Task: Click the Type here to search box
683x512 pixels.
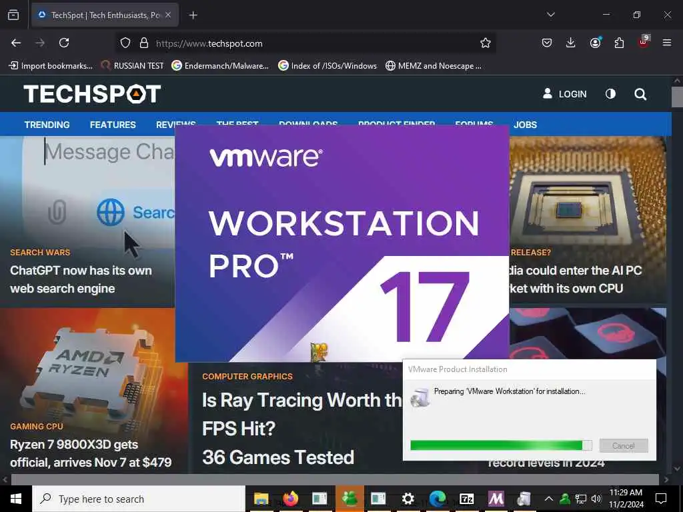Action: click(x=139, y=499)
